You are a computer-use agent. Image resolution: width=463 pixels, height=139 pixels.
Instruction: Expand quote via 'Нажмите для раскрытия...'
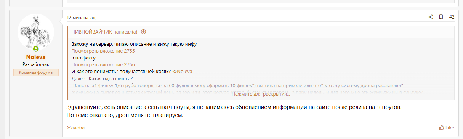261,94
